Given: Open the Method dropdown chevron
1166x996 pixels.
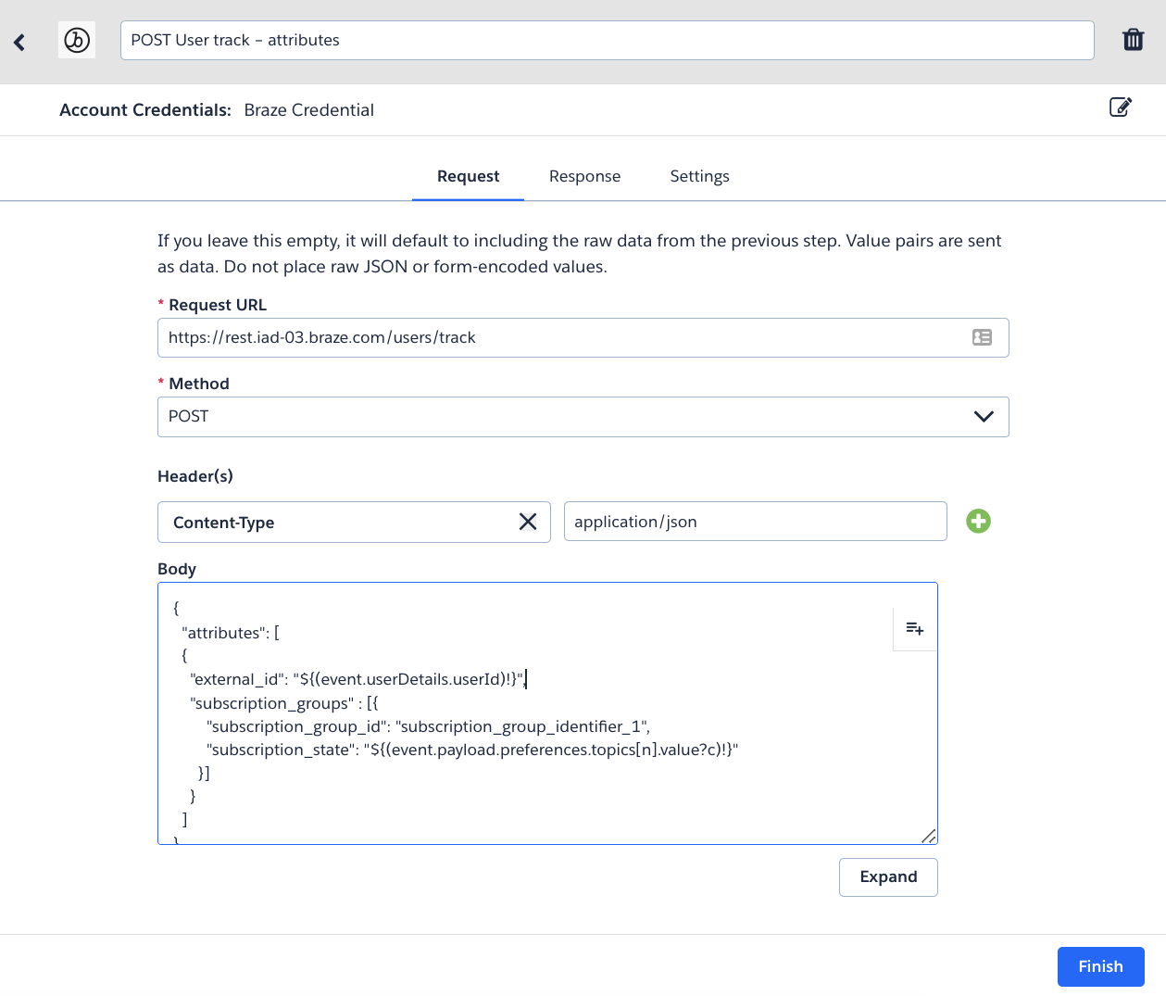Looking at the screenshot, I should 984,416.
